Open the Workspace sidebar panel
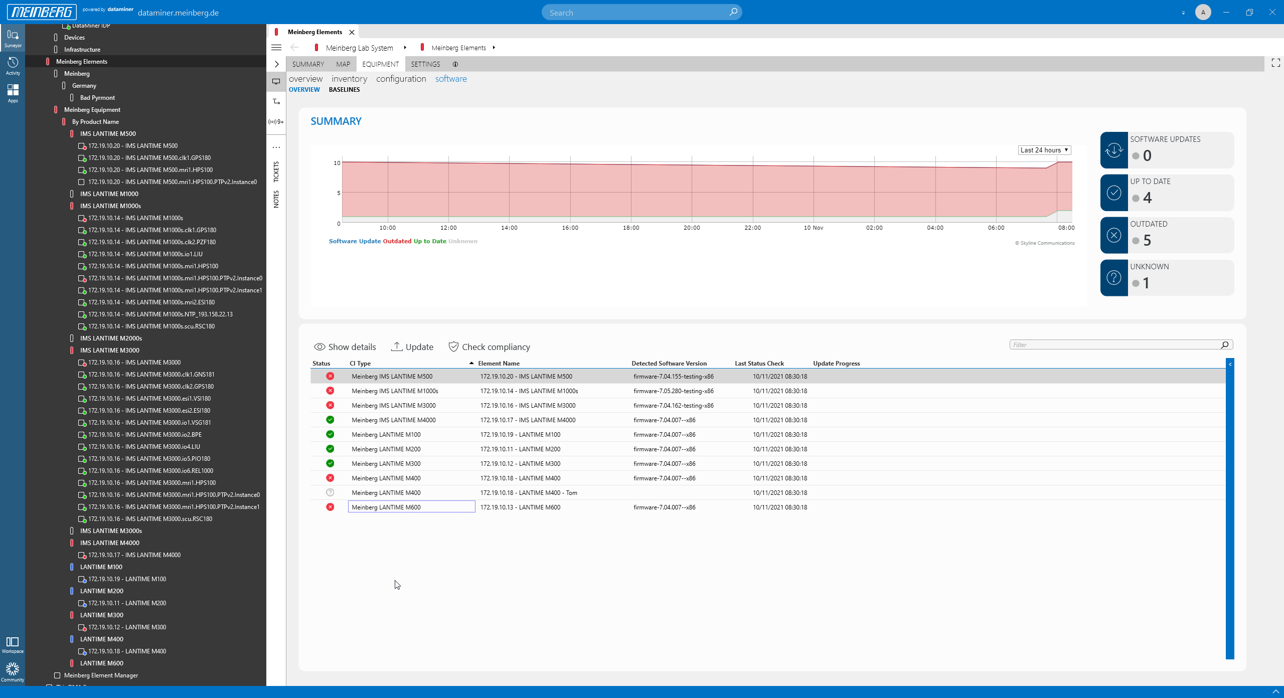 coord(13,645)
